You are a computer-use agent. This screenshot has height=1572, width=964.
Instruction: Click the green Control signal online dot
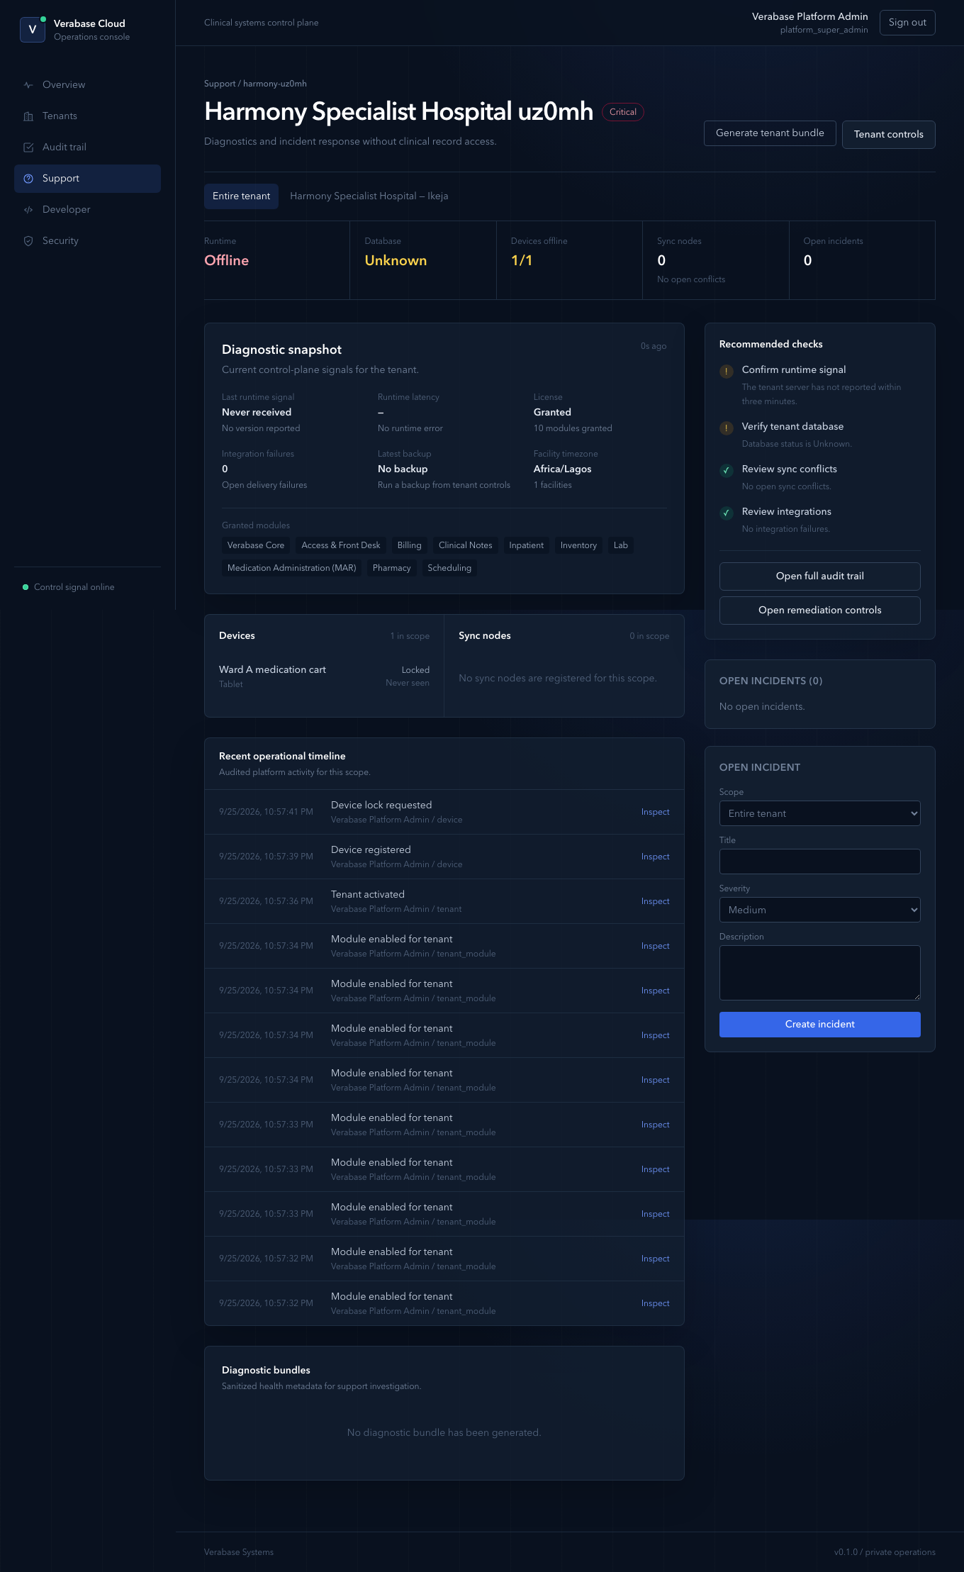coord(26,587)
